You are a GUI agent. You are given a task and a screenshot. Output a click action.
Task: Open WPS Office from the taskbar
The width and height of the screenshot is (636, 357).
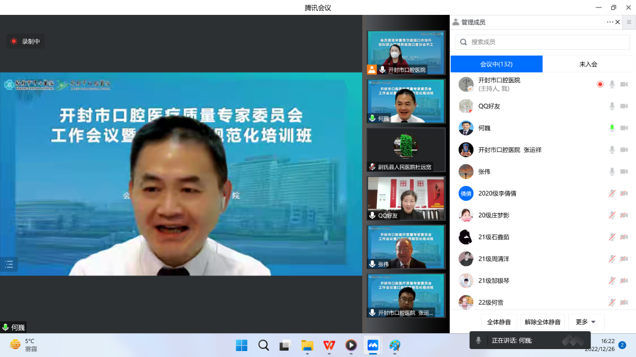click(329, 345)
